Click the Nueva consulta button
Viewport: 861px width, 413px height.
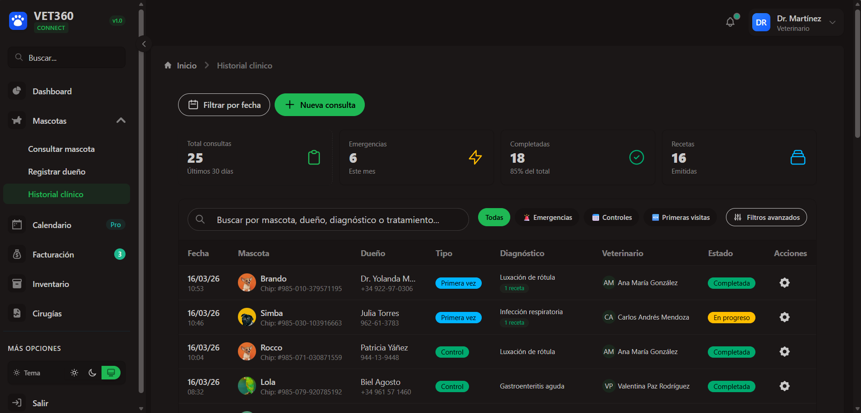coord(319,105)
